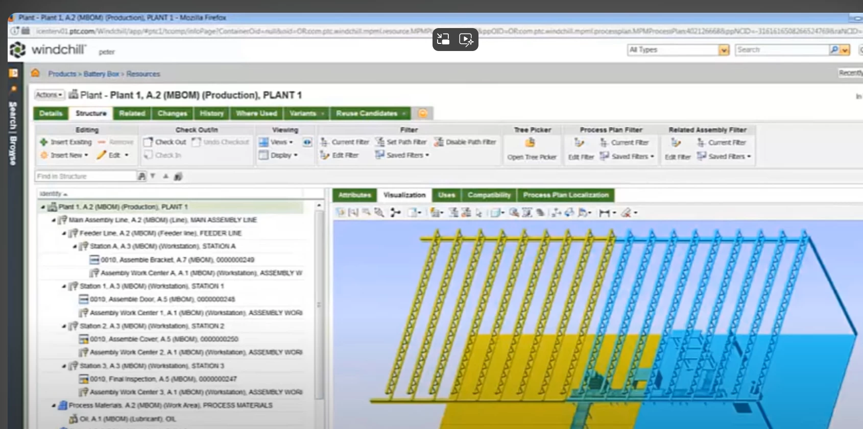Click Edit Filter under Related Assembly Filter
This screenshot has height=429, width=863.
677,150
